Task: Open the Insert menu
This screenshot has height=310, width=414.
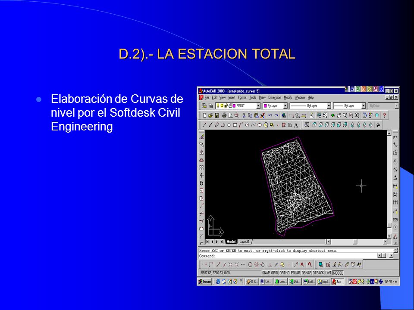Action: coord(232,98)
